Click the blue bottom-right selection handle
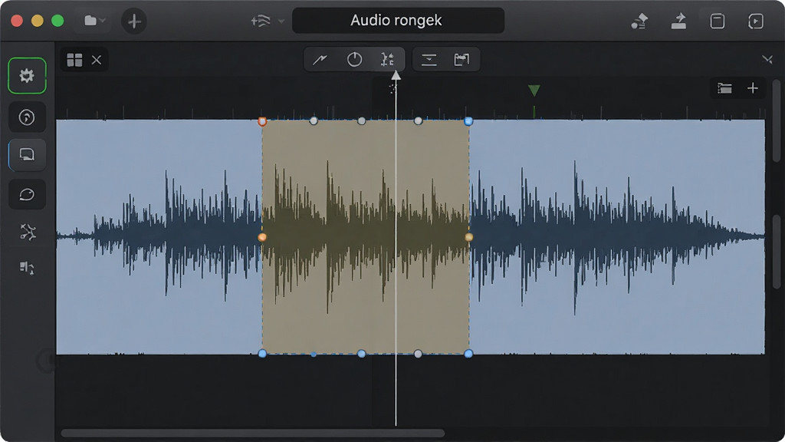Screen dimensions: 785x442 (468, 353)
